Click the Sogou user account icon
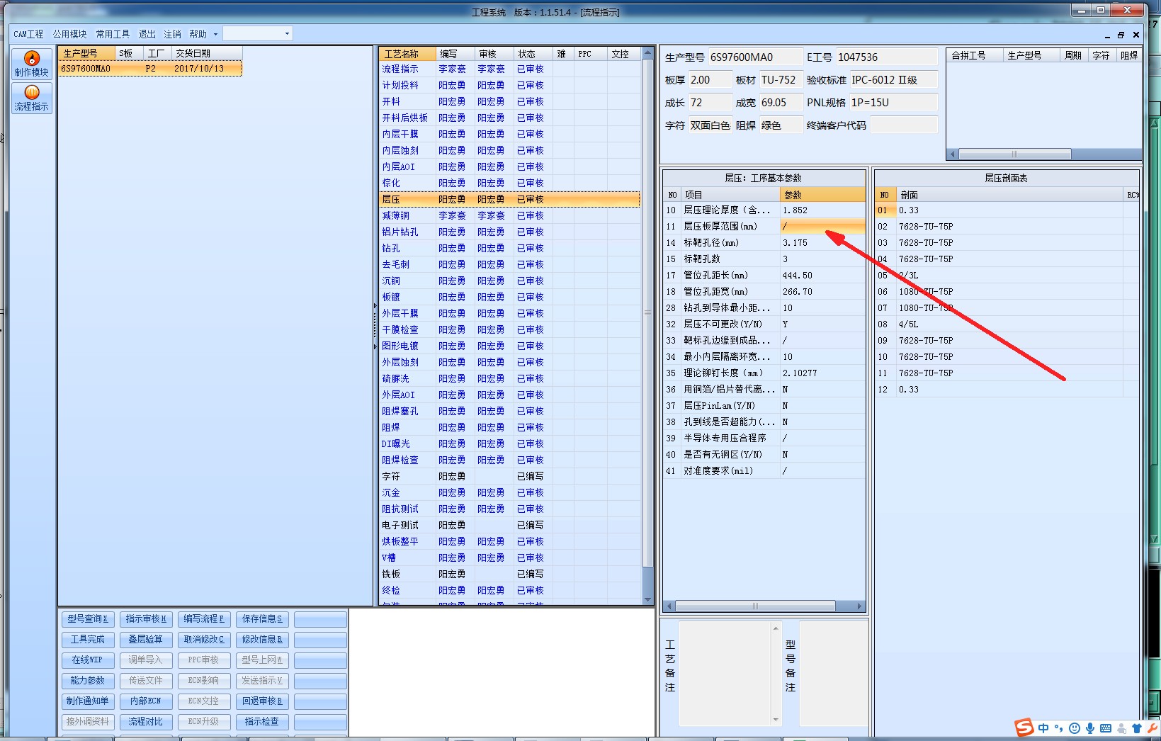This screenshot has height=741, width=1161. coord(1121,728)
